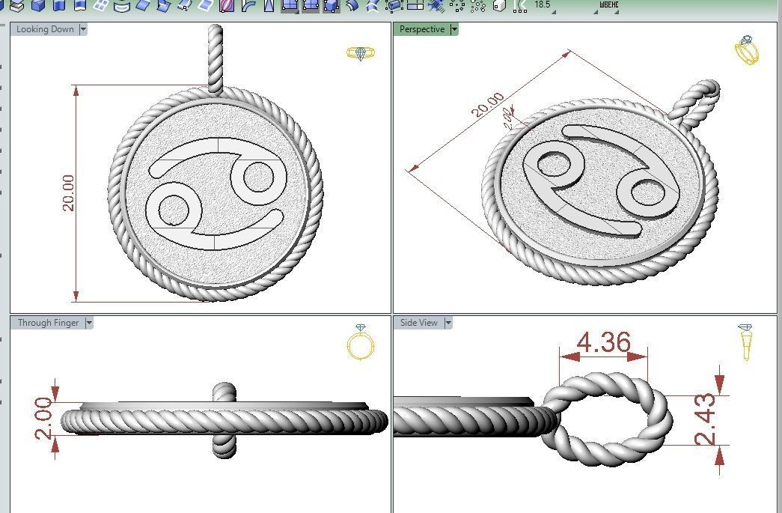This screenshot has width=782, height=513.
Task: Click the Cancer symbol pendant in Perspective view
Action: tap(600, 192)
